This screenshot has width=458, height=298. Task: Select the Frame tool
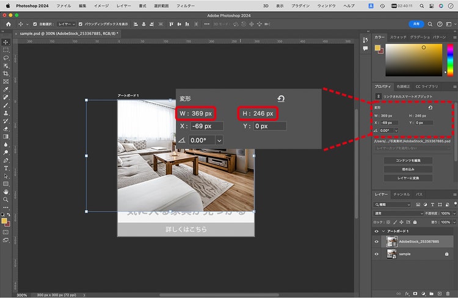[x=6, y=81]
